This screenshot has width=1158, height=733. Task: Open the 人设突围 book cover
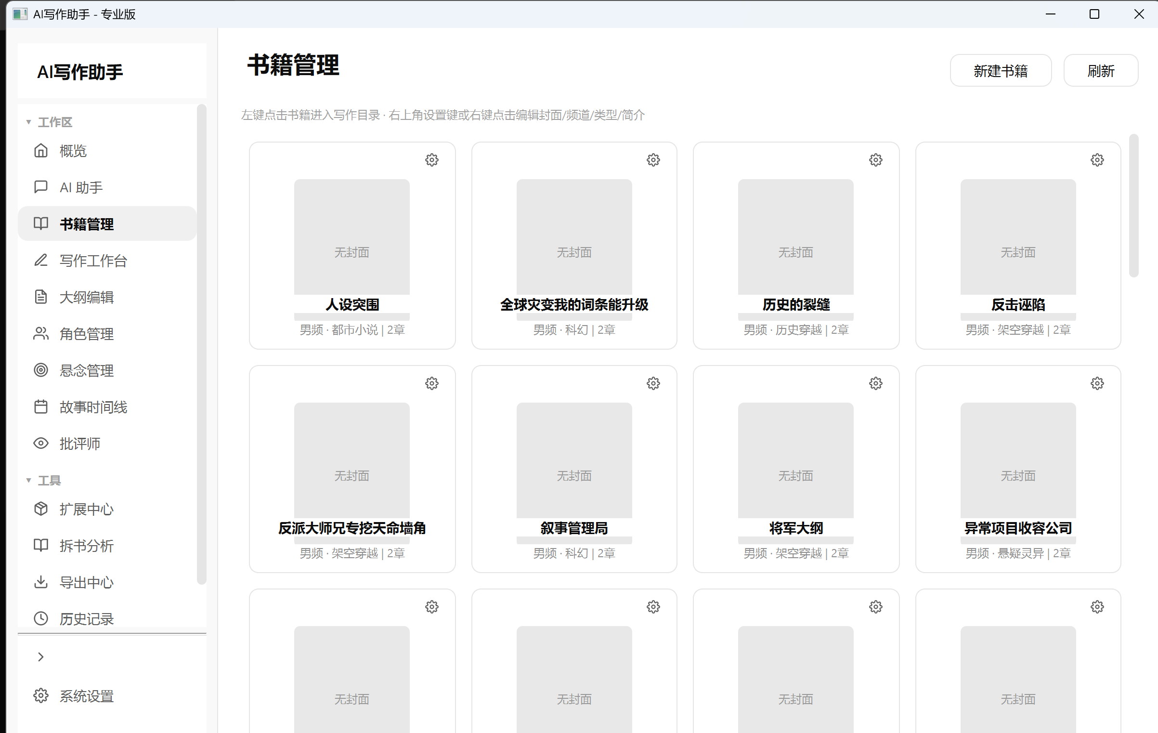tap(352, 237)
